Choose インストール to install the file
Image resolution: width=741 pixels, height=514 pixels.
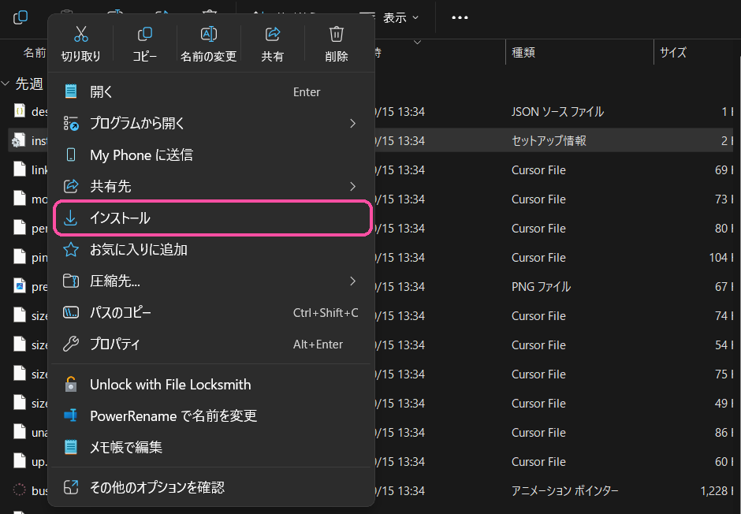[x=211, y=218]
